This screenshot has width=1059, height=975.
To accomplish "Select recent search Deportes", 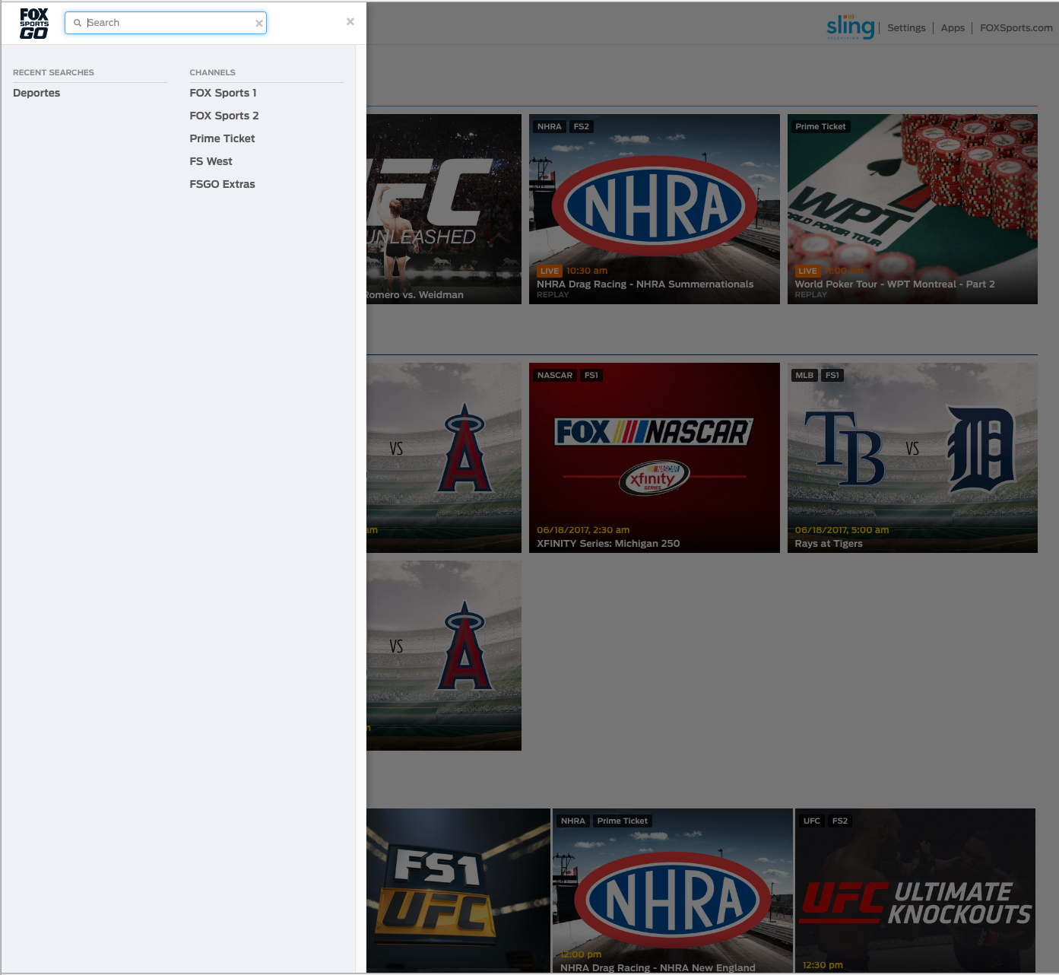I will [36, 93].
